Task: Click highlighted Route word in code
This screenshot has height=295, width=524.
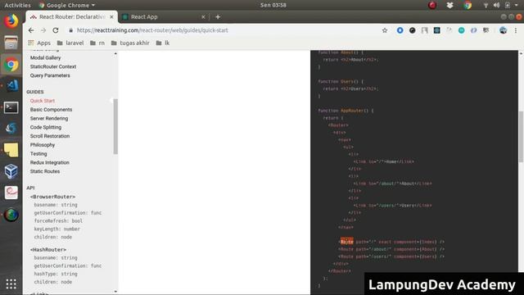Action: [x=346, y=242]
